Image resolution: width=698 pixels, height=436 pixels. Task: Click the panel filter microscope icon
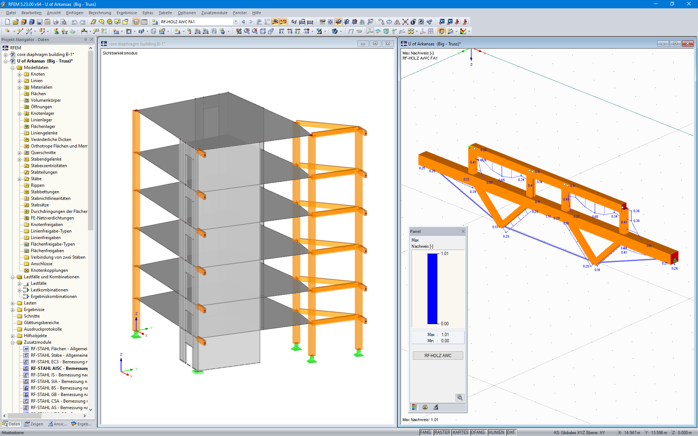click(x=436, y=407)
